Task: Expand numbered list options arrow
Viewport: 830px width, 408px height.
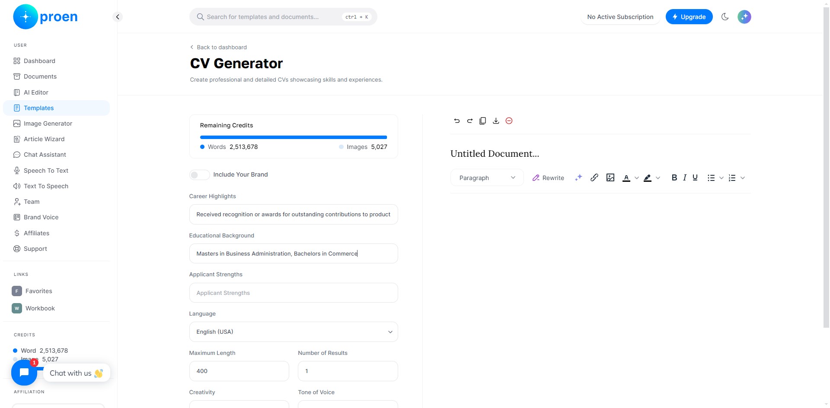Action: pyautogui.click(x=743, y=178)
